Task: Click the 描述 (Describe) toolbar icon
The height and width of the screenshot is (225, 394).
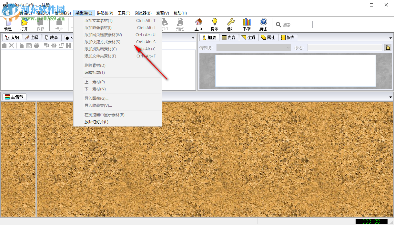Action: tap(263, 23)
